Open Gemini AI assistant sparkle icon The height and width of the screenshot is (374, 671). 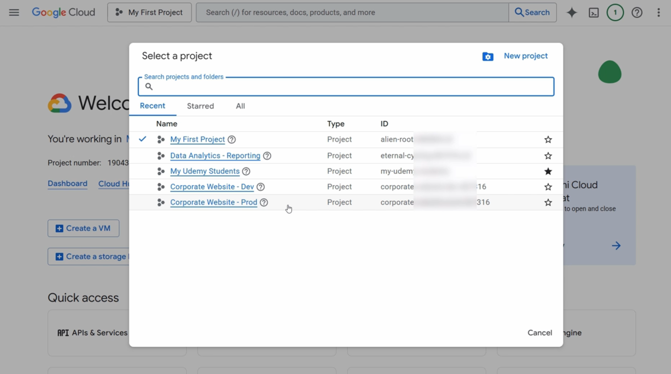pos(572,13)
